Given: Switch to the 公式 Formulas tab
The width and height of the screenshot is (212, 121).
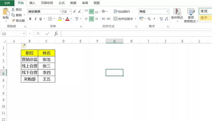Looking at the screenshot, I should 62,3.
